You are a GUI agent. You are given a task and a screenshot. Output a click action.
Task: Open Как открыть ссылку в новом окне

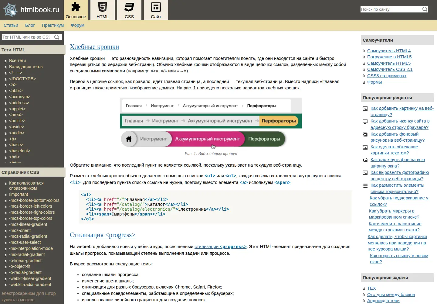coord(399,259)
